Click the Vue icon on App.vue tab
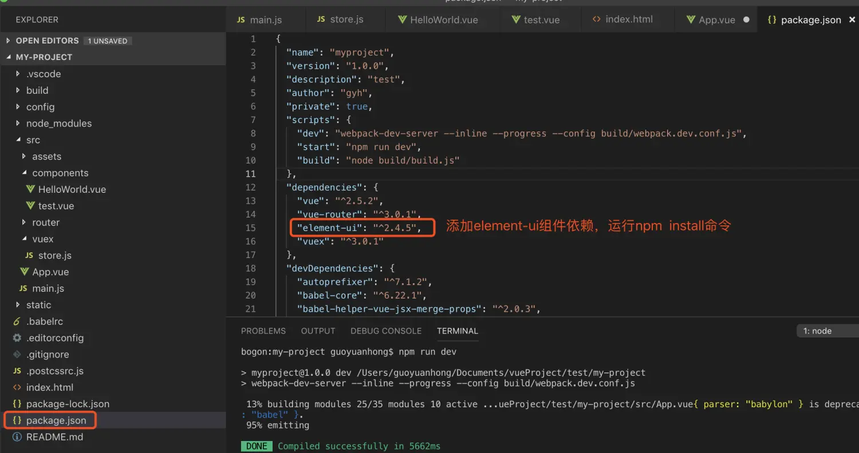This screenshot has height=453, width=859. (691, 19)
